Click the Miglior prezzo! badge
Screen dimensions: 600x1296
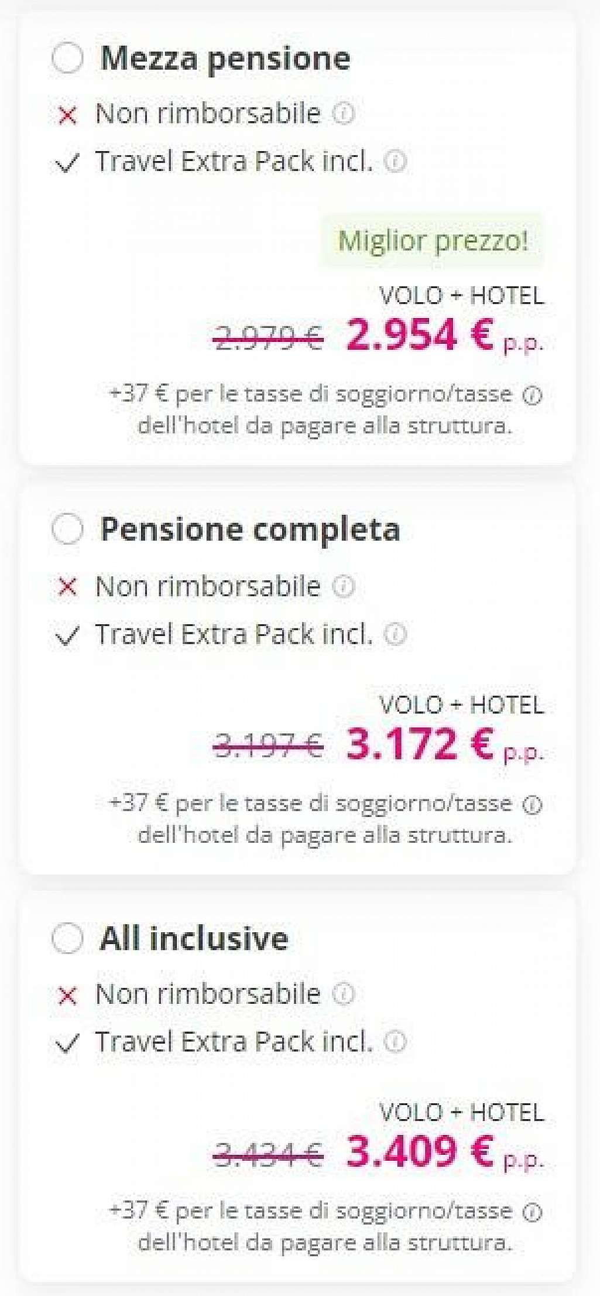[x=433, y=241]
